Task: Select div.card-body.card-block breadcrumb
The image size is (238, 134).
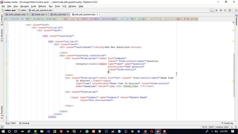Action: click(x=161, y=19)
